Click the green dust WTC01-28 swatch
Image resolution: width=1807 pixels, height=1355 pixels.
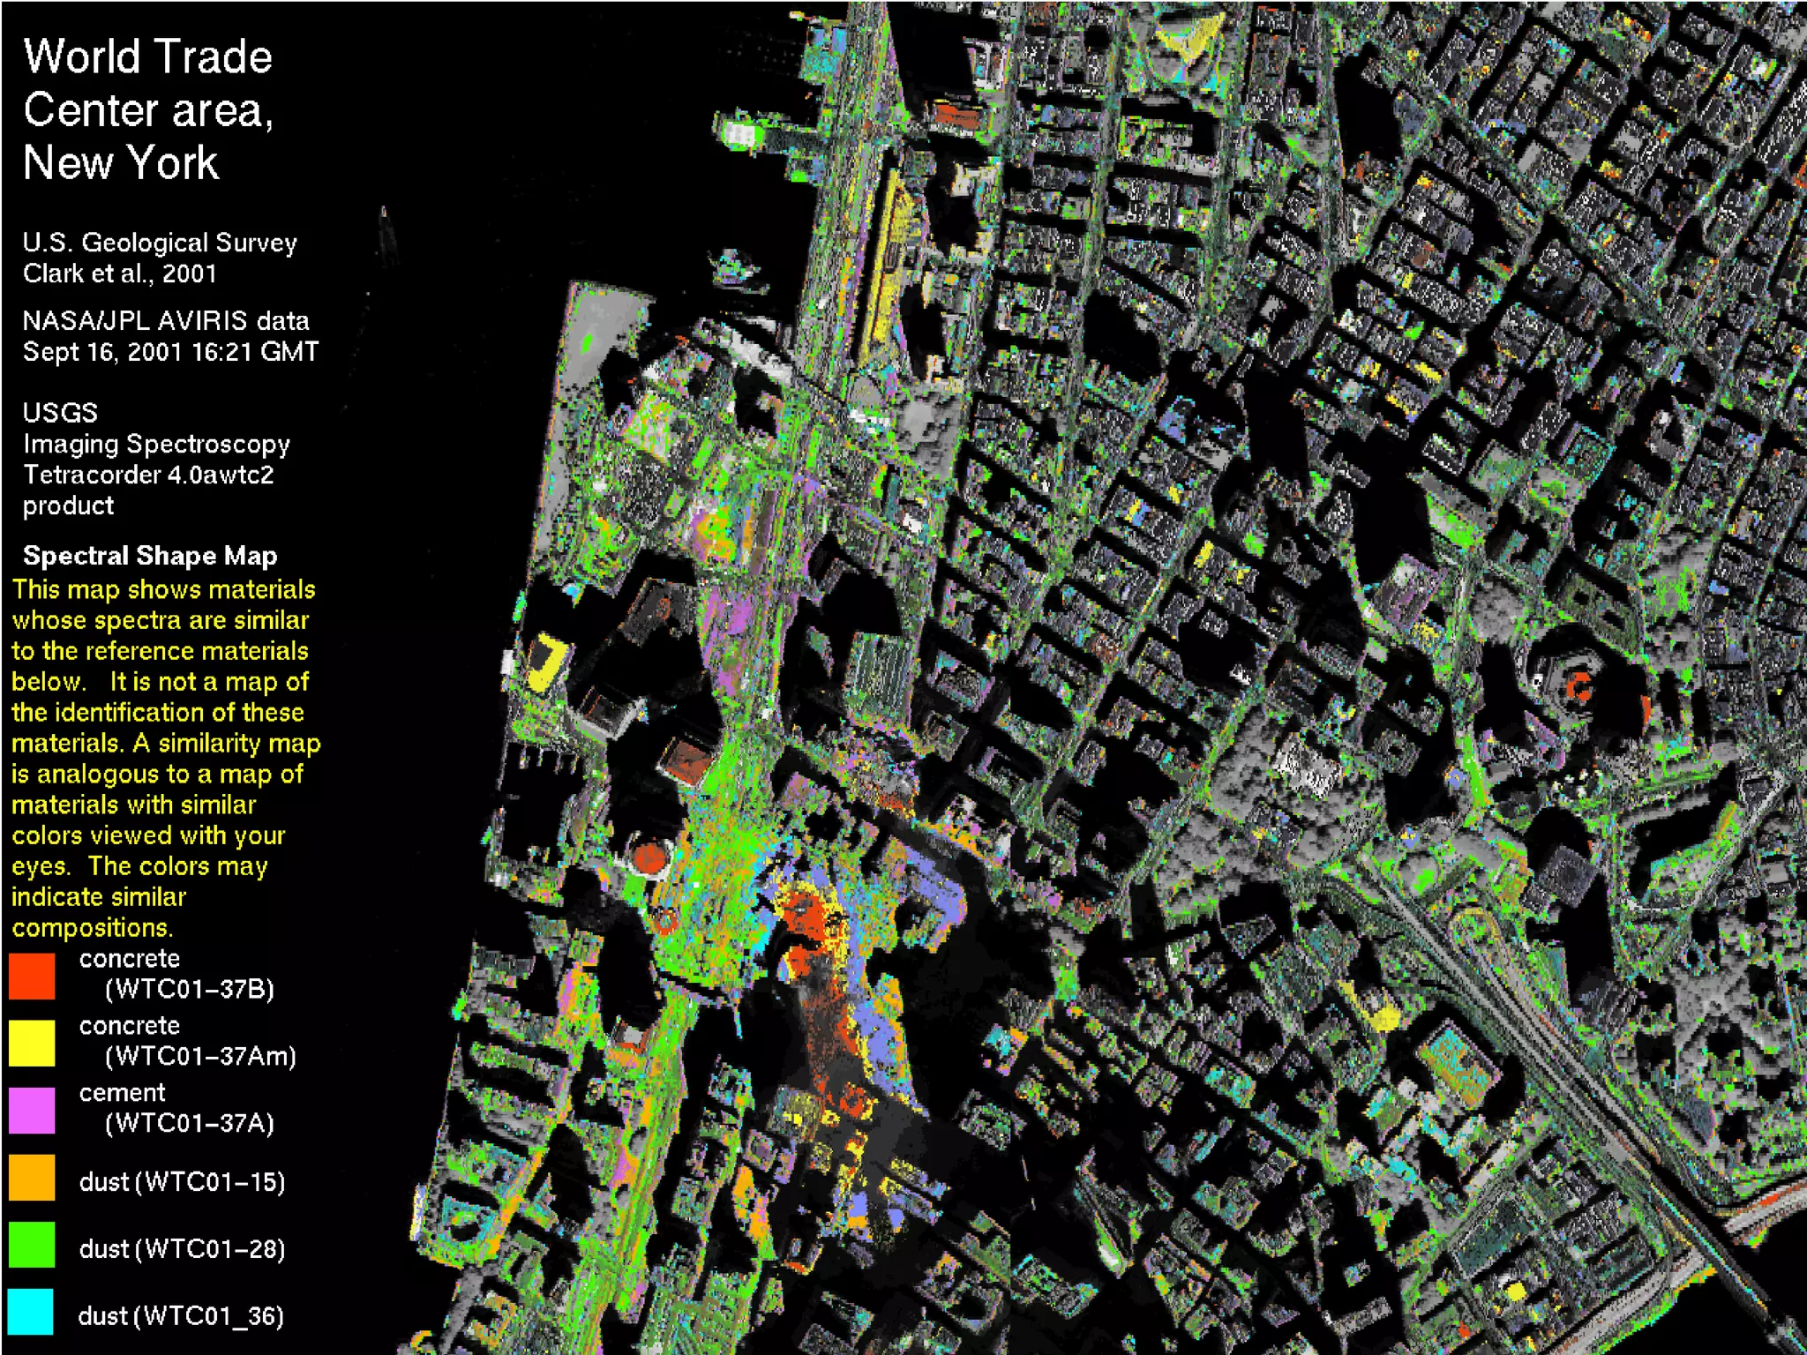(x=32, y=1244)
